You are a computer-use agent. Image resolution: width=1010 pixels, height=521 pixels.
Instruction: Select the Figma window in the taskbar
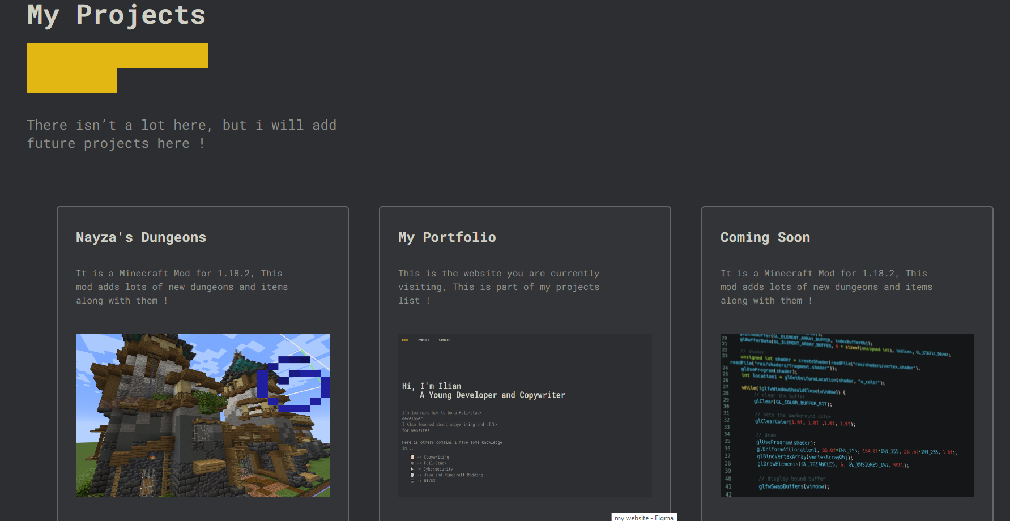pyautogui.click(x=643, y=517)
